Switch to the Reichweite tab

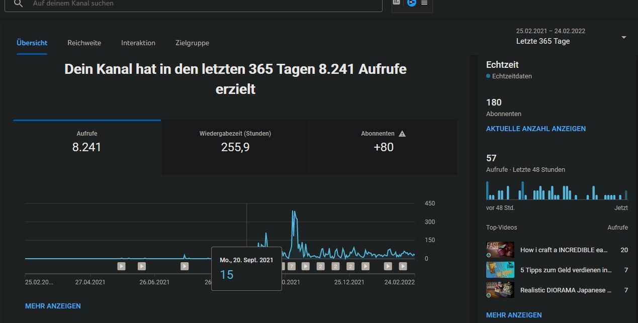[84, 43]
